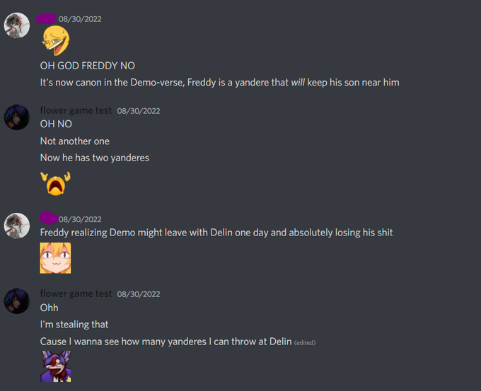This screenshot has width=481, height=391.
Task: Click the redacted purple username at top
Action: [46, 18]
